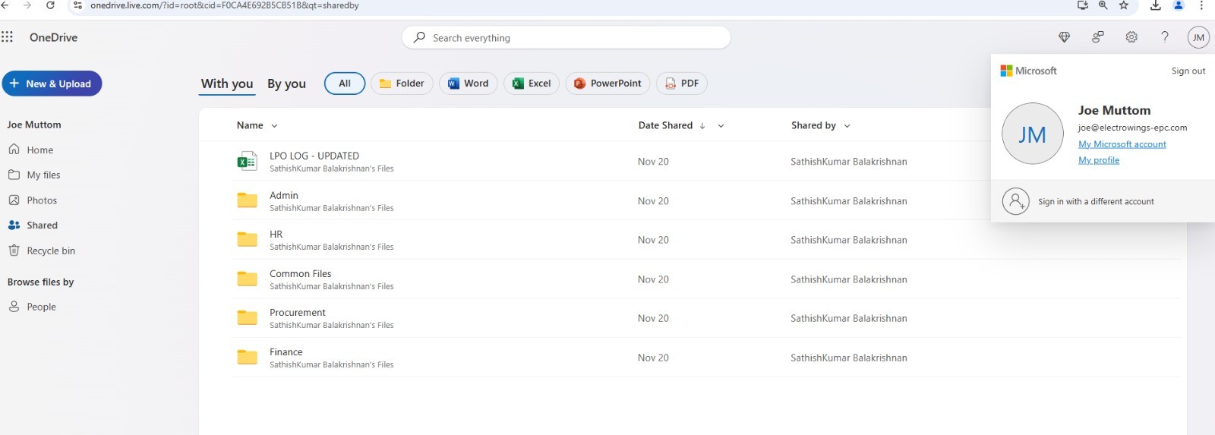Image resolution: width=1215 pixels, height=435 pixels.
Task: Open the LPO LOG - UPDATED file name
Action: (314, 156)
